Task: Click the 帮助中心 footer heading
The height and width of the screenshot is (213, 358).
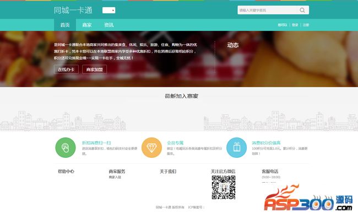Action: pos(66,172)
